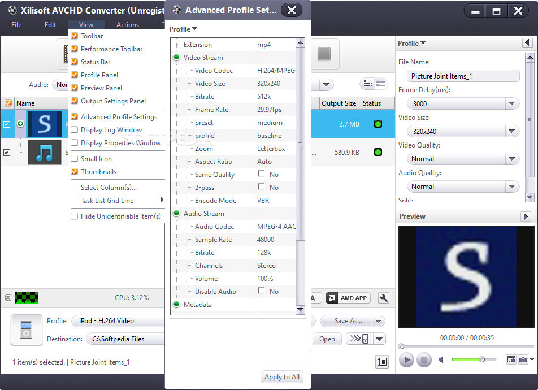538x390 pixels.
Task: Toggle Thumbnails option
Action: [74, 172]
